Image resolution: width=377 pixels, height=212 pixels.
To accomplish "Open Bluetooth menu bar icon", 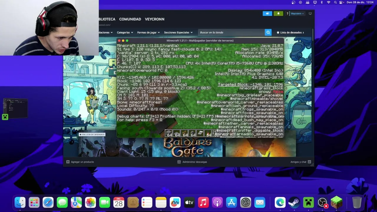I will point(322,2).
